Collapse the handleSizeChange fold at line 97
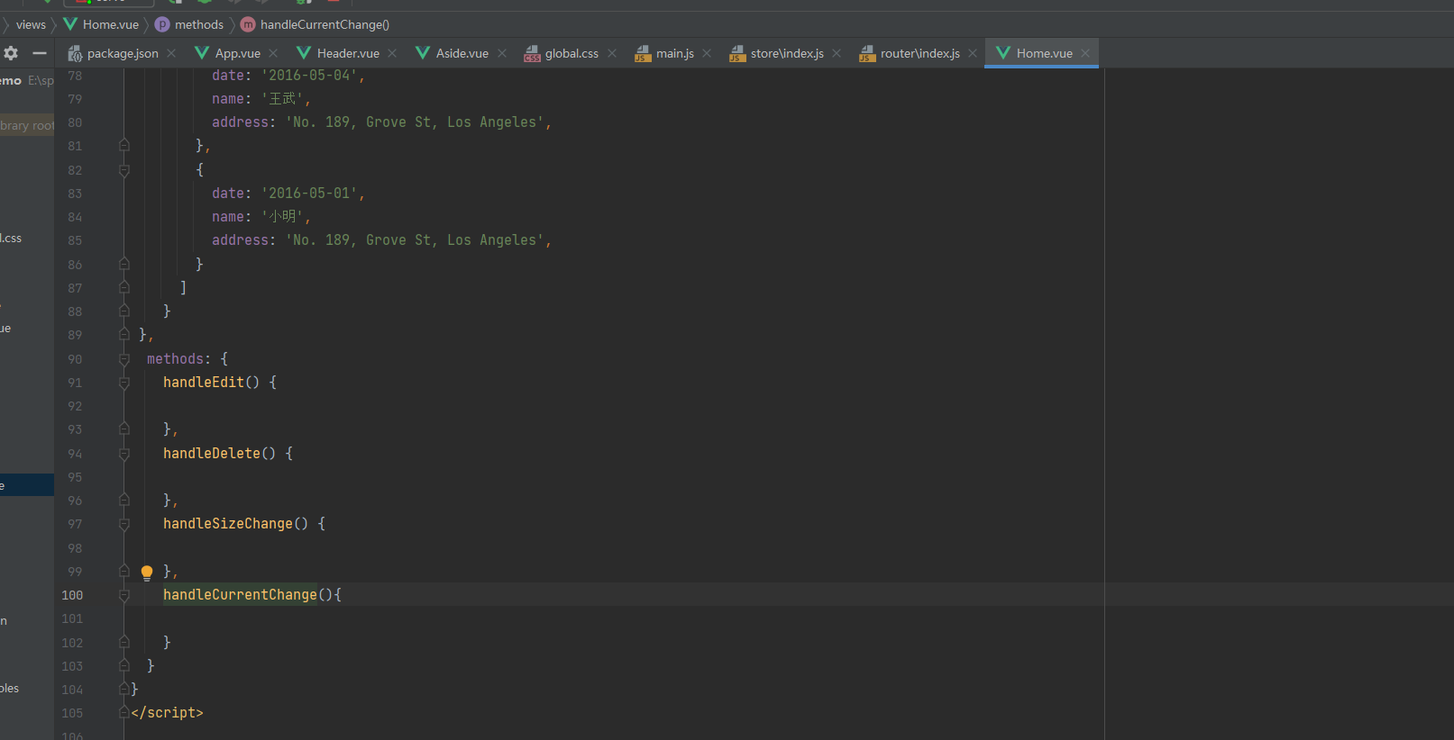 coord(124,524)
